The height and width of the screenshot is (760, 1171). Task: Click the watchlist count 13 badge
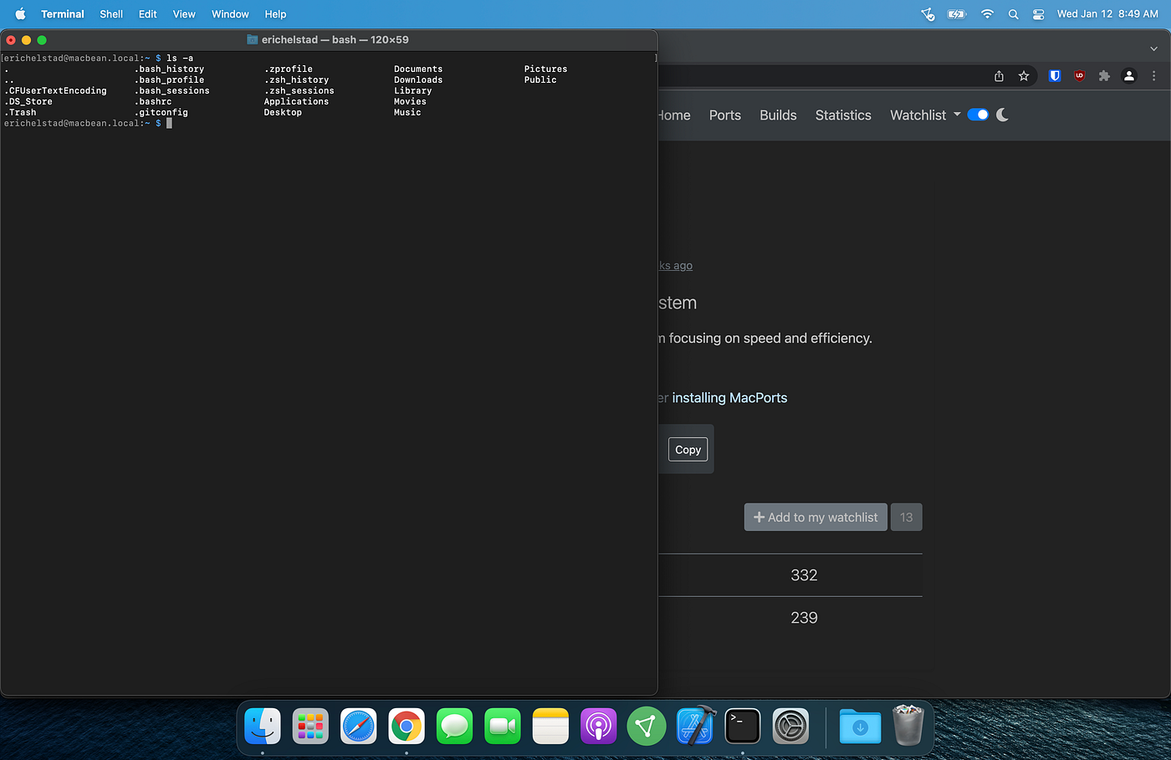point(907,518)
